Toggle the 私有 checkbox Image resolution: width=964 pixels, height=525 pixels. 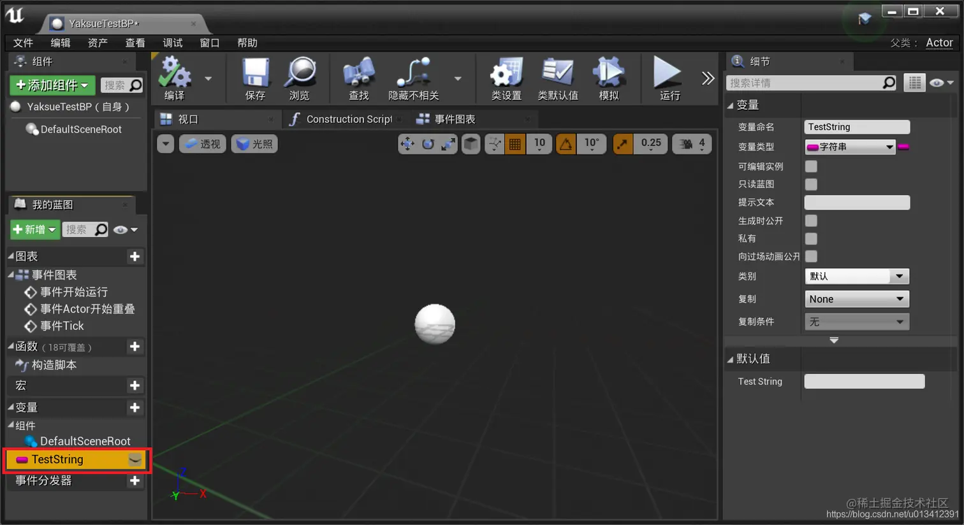click(811, 238)
